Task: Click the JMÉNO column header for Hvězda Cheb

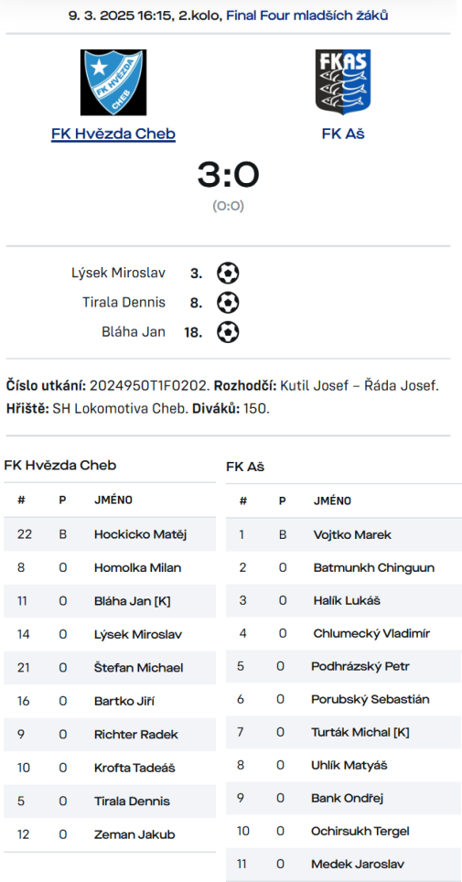Action: tap(113, 500)
